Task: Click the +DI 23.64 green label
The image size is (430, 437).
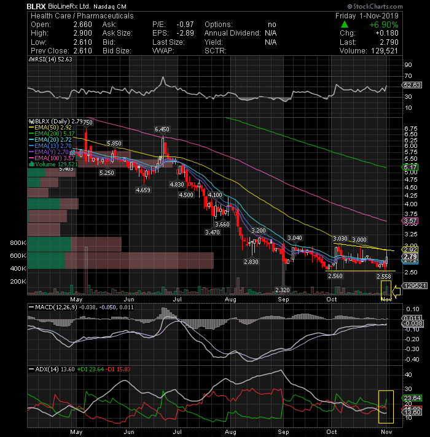Action: [90, 369]
